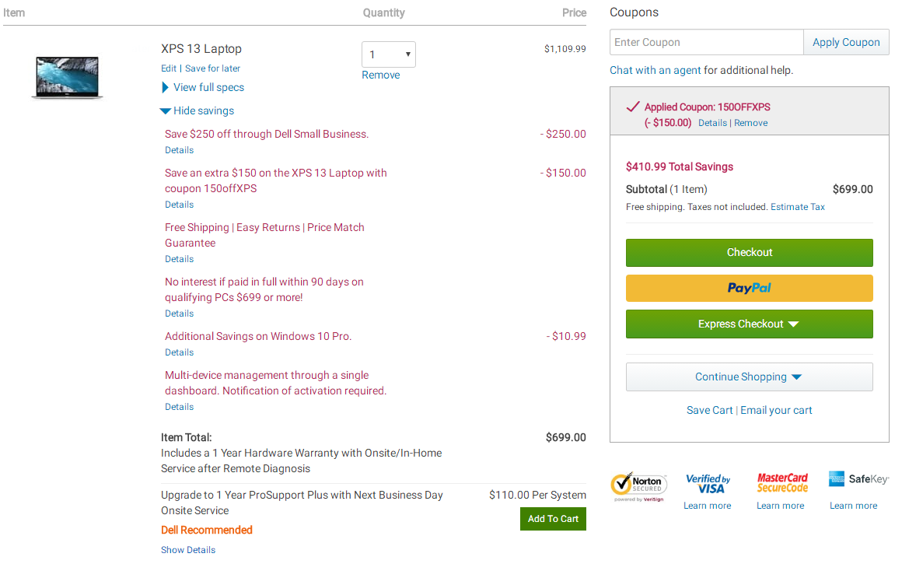Expand View full specs

pyautogui.click(x=203, y=87)
